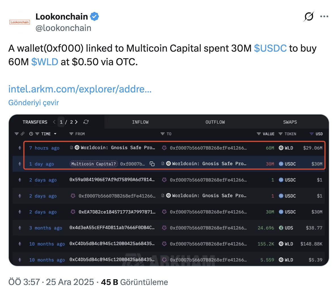Open the VALUE column filter
This screenshot has height=296, width=336.
point(259,134)
